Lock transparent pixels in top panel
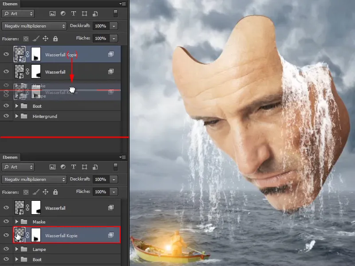Image resolution: width=355 pixels, height=266 pixels. click(x=26, y=39)
